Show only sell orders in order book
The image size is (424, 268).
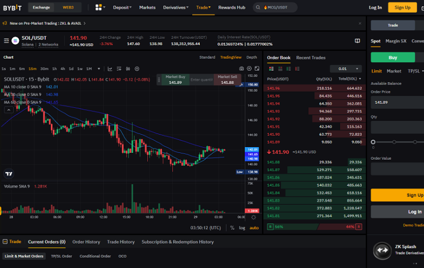pos(297,69)
